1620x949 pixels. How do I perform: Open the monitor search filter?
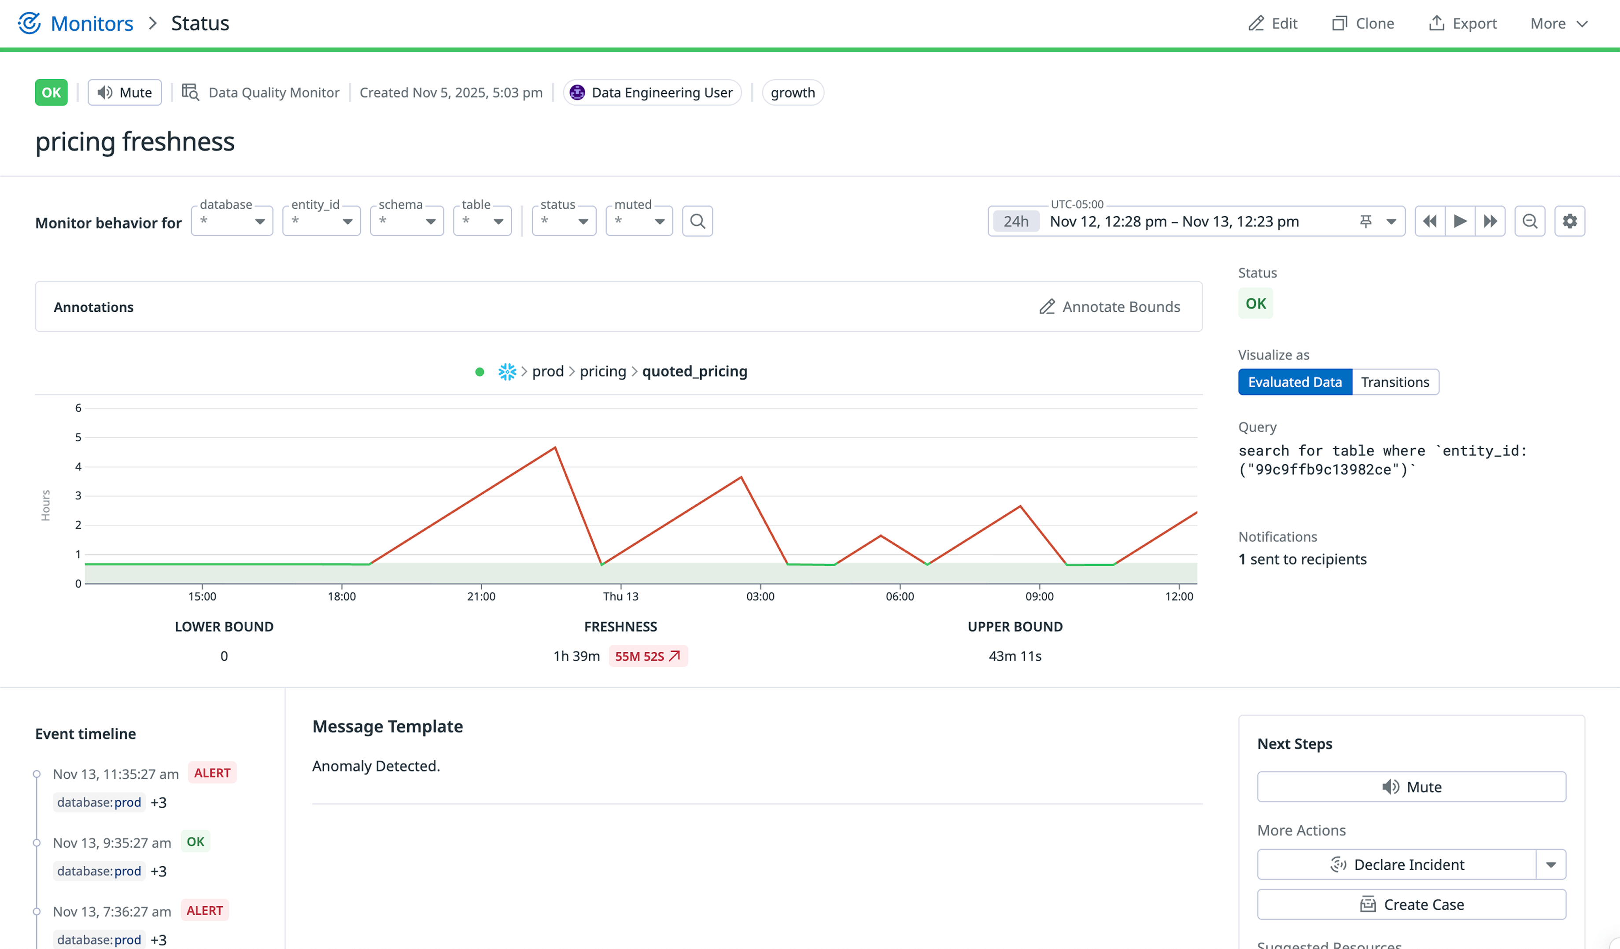click(697, 221)
